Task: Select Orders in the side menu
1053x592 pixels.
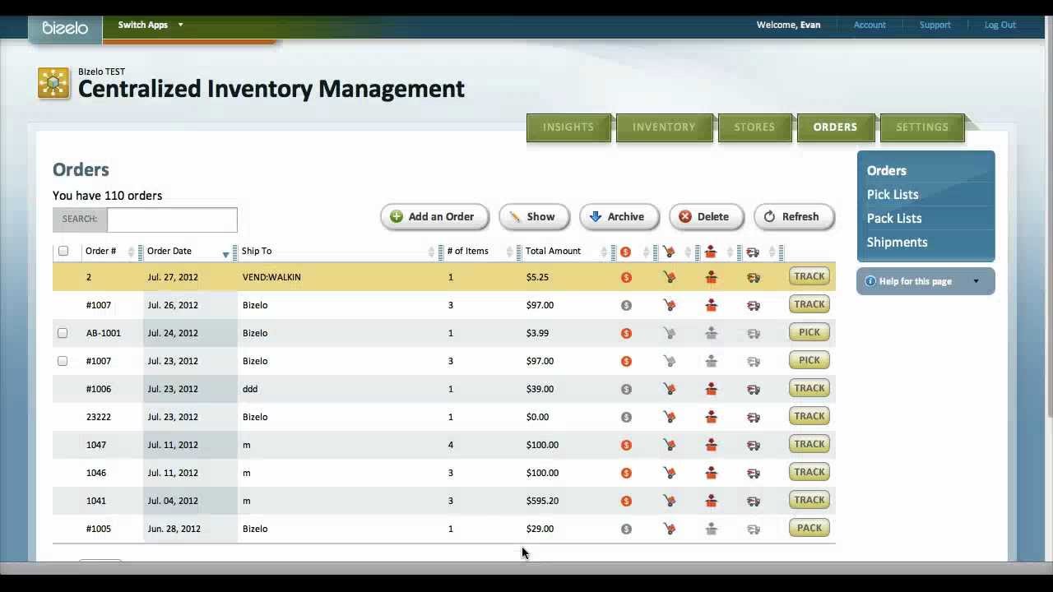Action: [x=887, y=171]
